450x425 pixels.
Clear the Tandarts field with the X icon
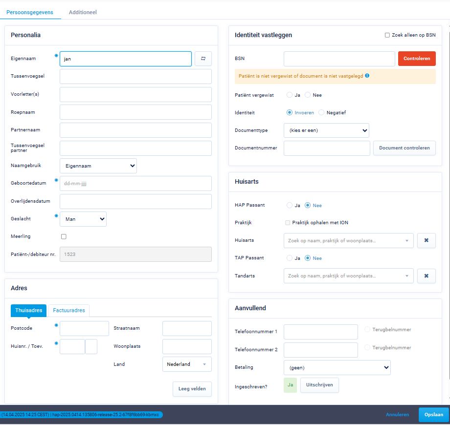tap(426, 276)
